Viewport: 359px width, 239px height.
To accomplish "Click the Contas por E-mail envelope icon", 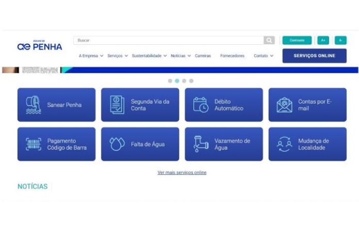I will [x=284, y=105].
